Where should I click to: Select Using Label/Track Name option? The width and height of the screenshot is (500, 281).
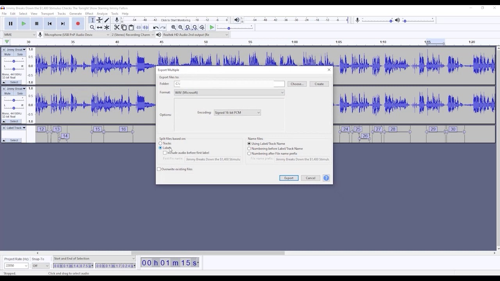[249, 144]
